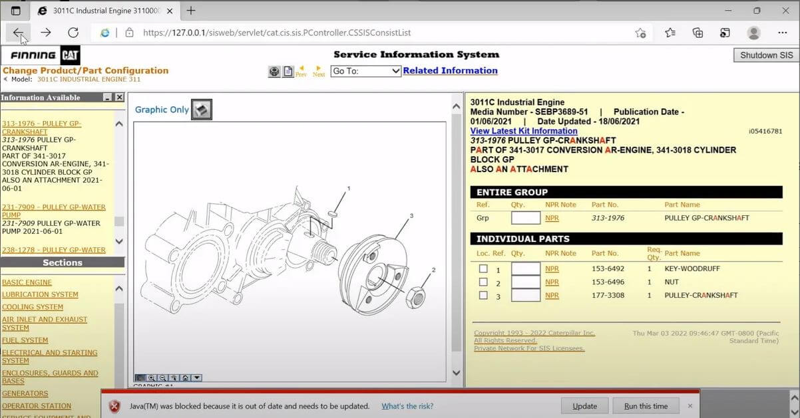The height and width of the screenshot is (418, 800).
Task: Tick the checkbox for NUT part 153-6496
Action: pos(483,282)
